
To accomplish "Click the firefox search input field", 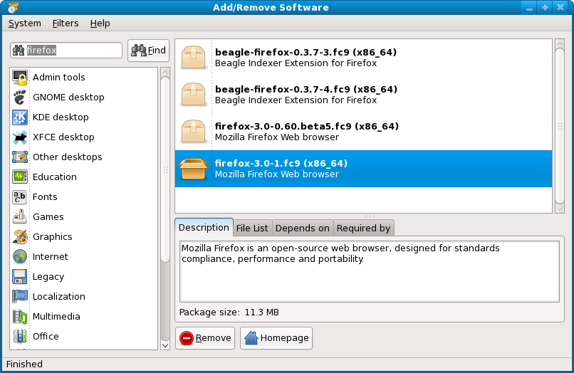I will [66, 50].
